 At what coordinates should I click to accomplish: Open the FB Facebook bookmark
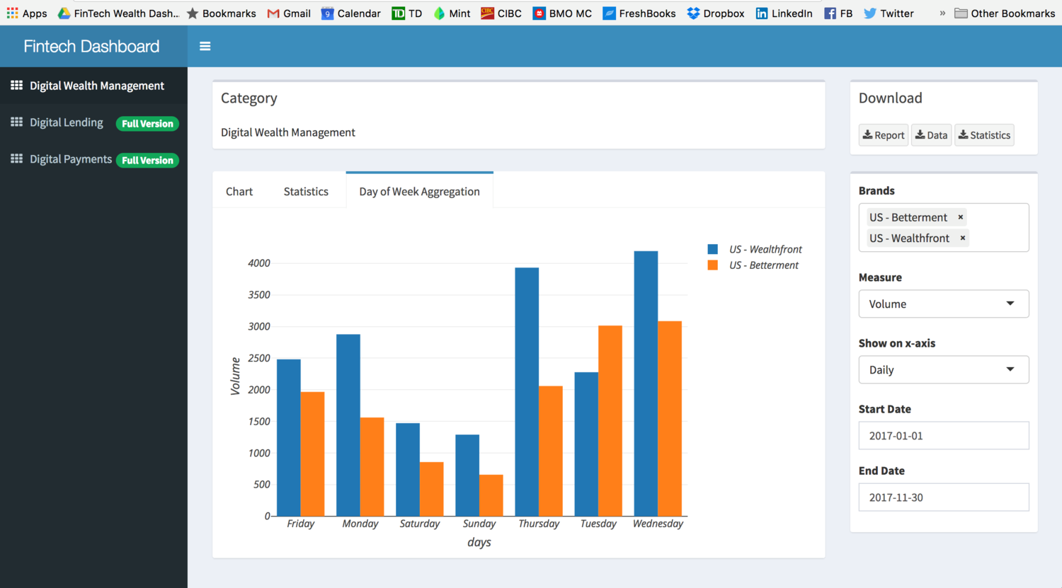pyautogui.click(x=838, y=13)
